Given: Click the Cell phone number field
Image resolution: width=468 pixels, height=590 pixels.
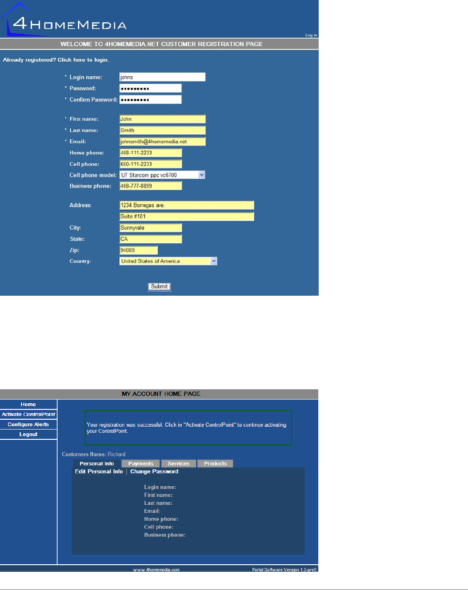Looking at the screenshot, I should [151, 164].
